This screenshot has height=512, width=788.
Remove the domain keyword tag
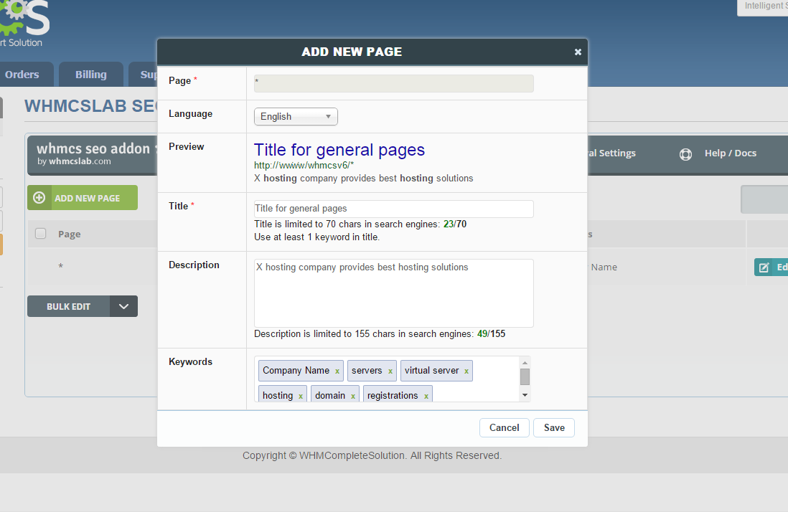click(353, 396)
